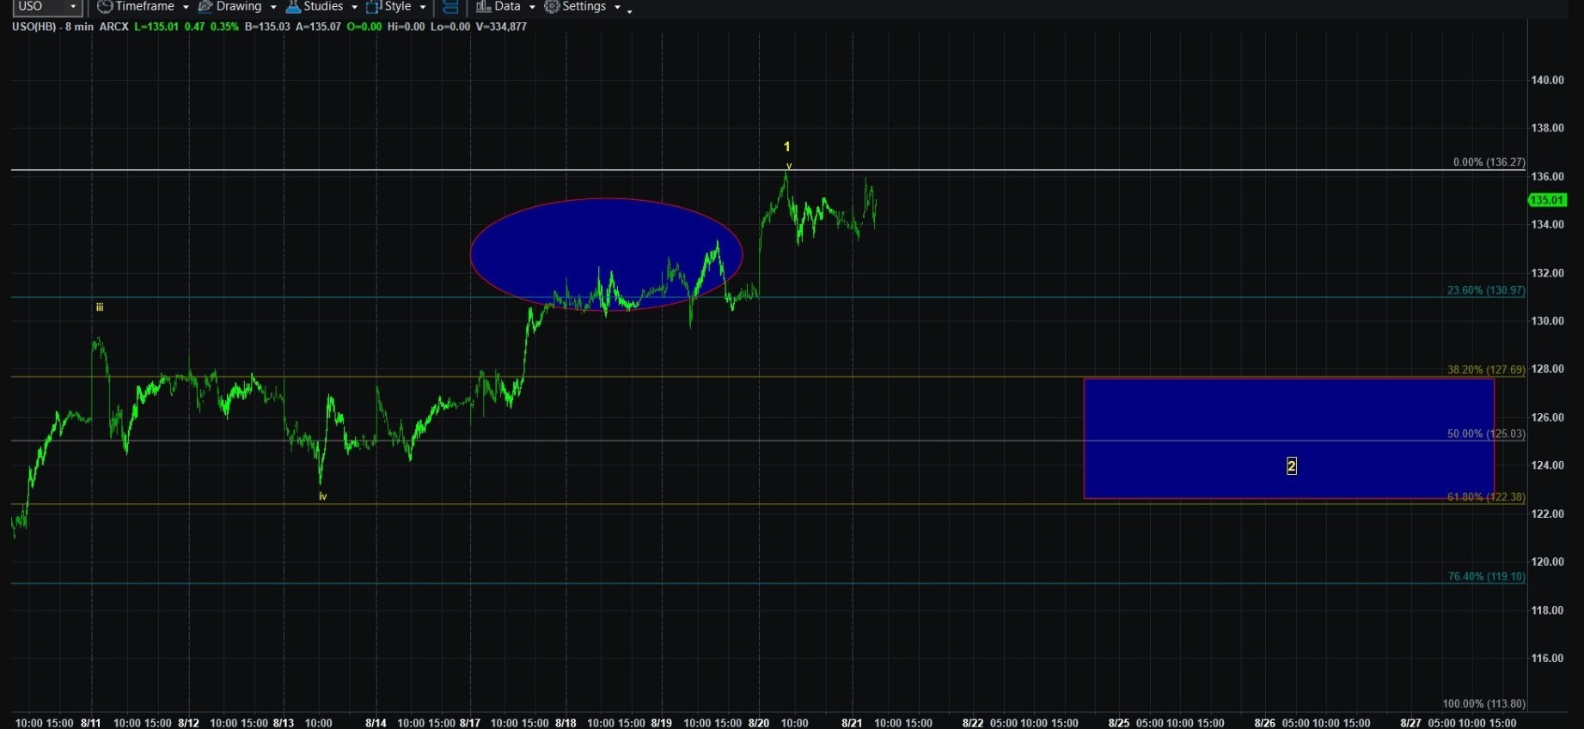The height and width of the screenshot is (729, 1584).
Task: Click the 0.35% change value
Action: pos(224,27)
